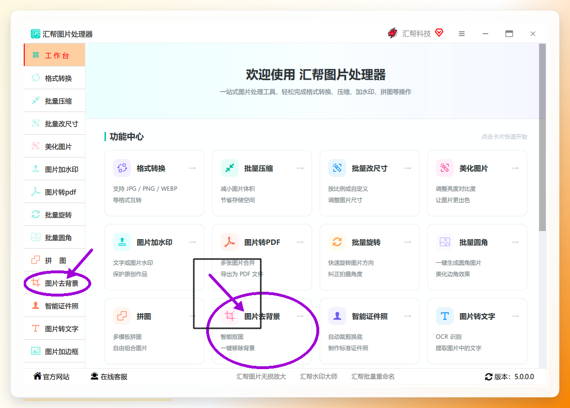Click the 在线客服 link
Image resolution: width=570 pixels, height=408 pixels.
(x=109, y=377)
